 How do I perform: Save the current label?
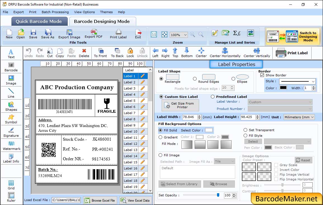[33, 34]
